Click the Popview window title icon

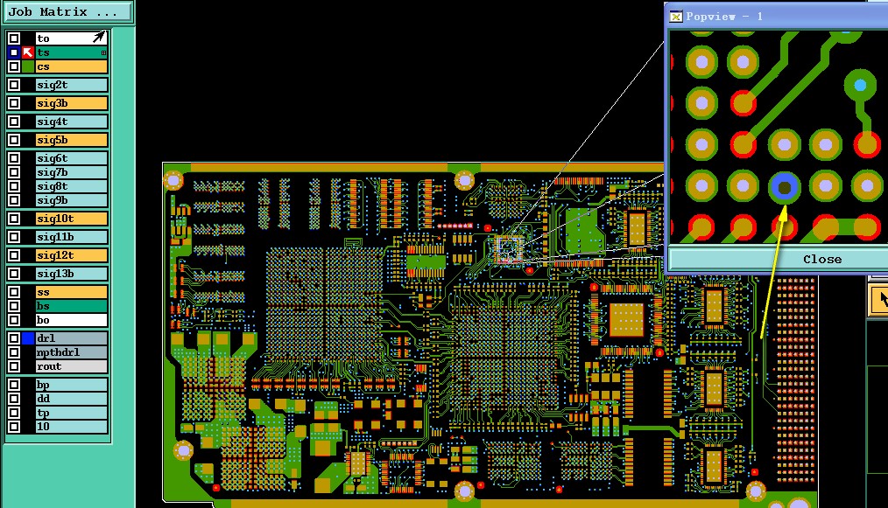[x=675, y=17]
